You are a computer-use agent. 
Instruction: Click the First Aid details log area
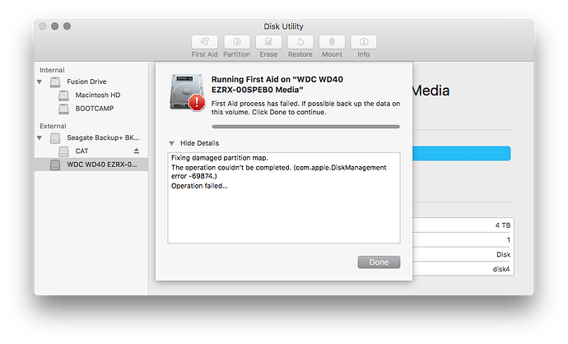click(284, 198)
